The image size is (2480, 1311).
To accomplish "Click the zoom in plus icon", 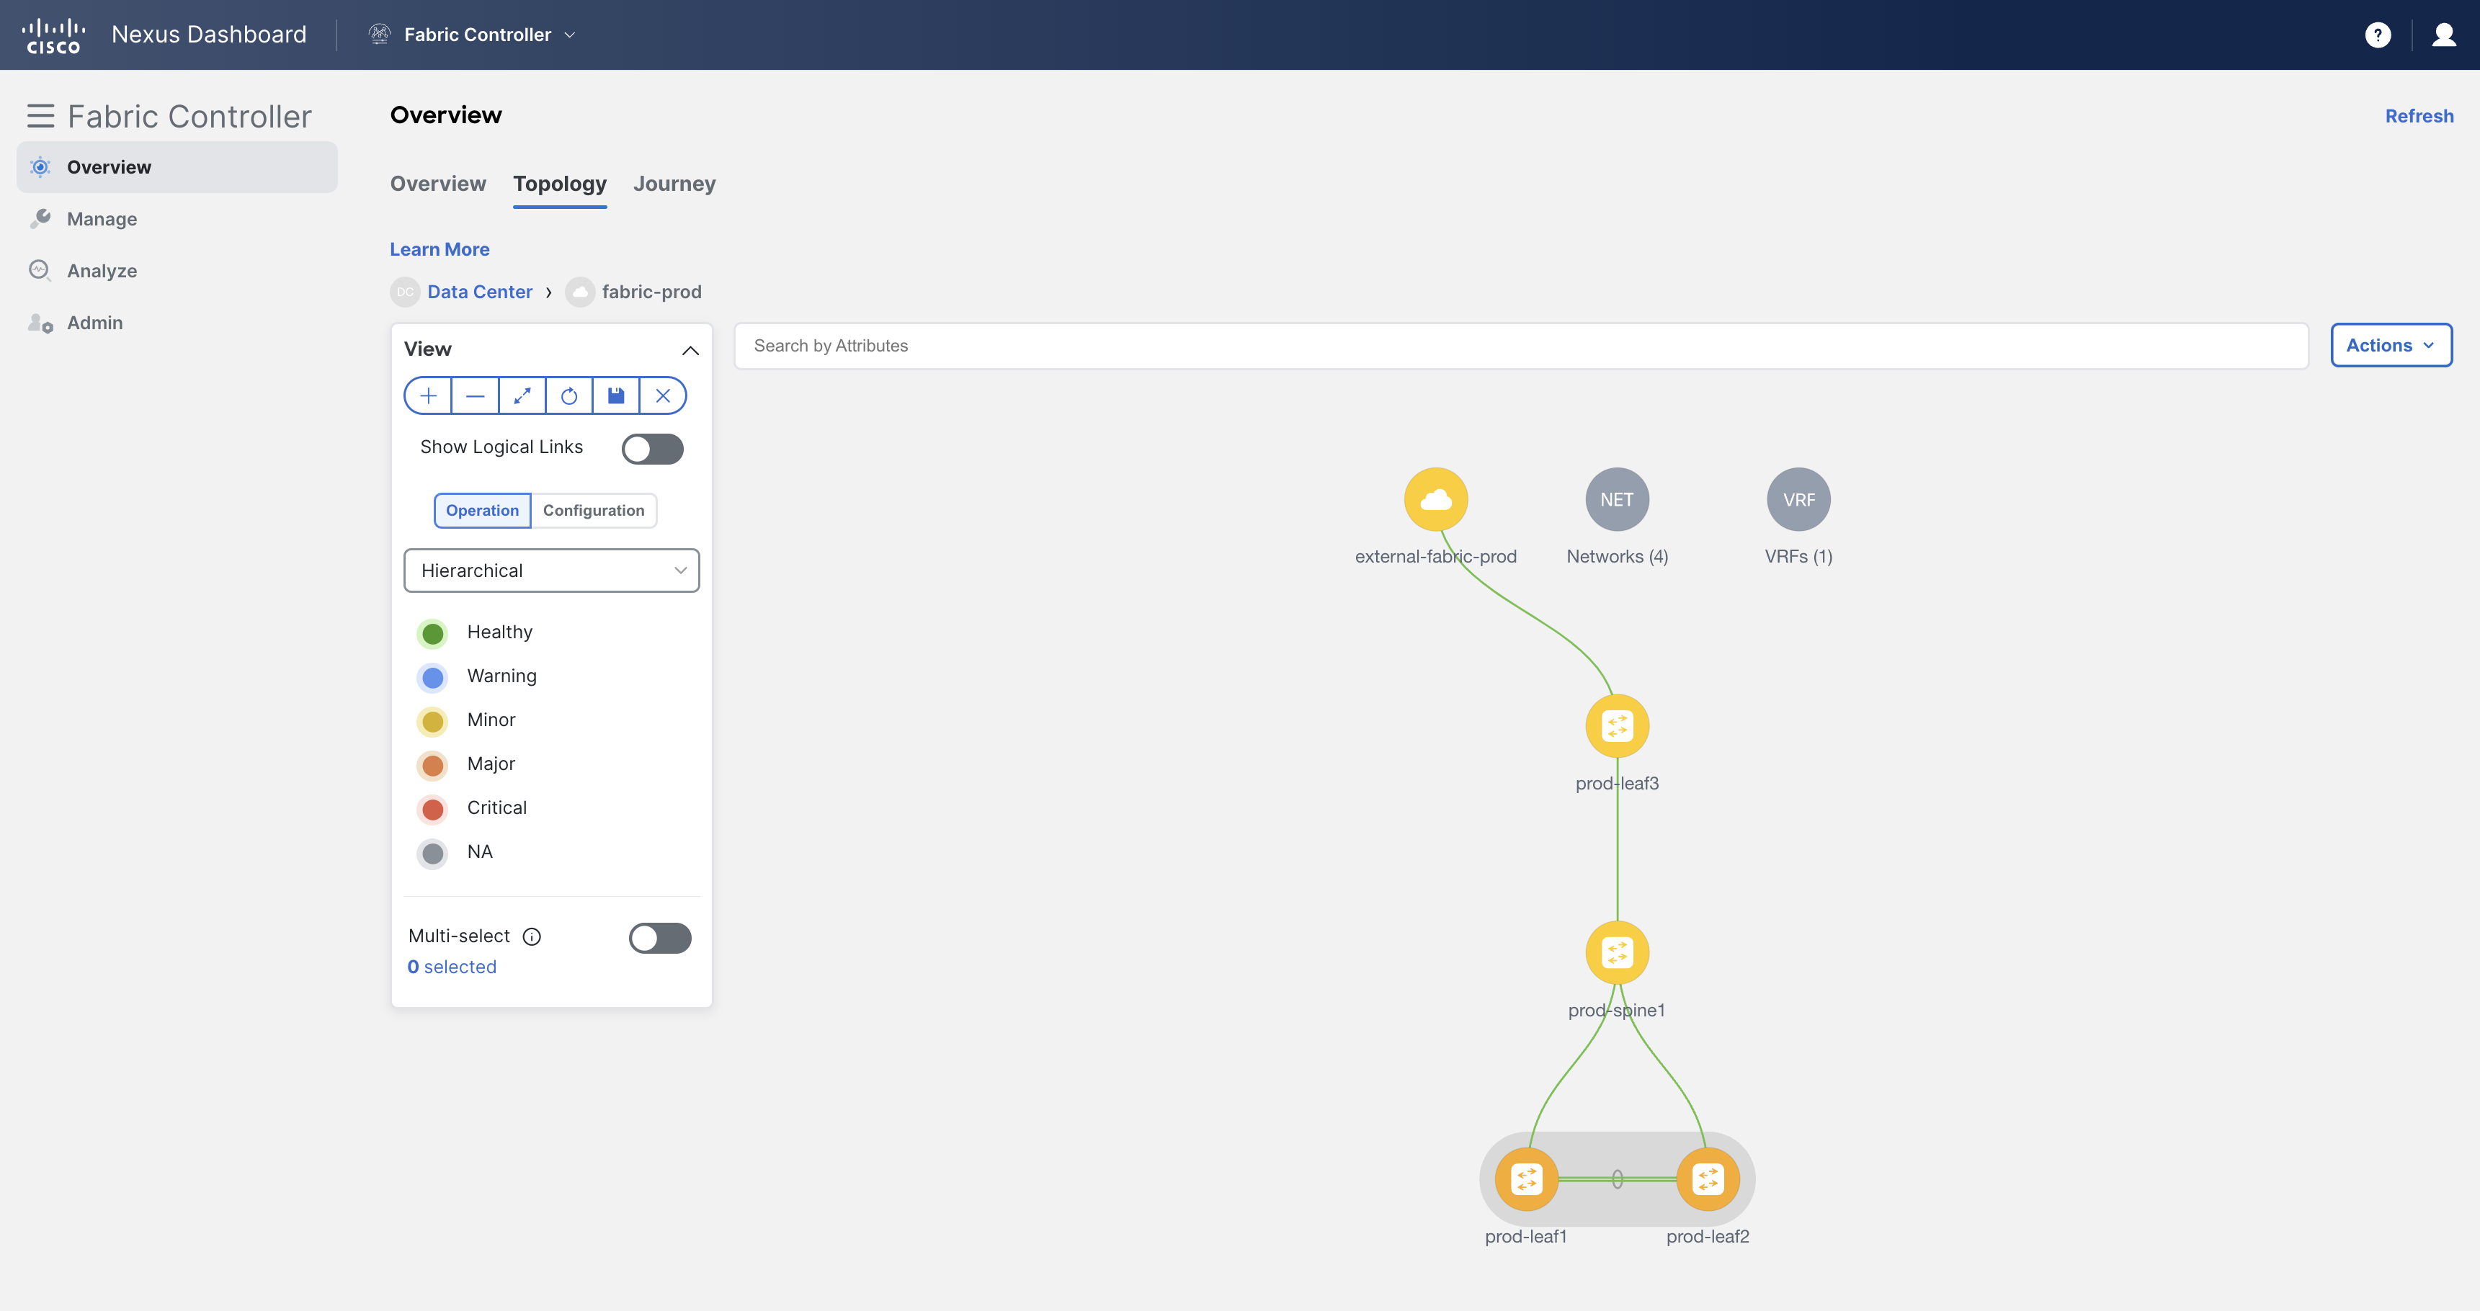I will click(x=429, y=395).
